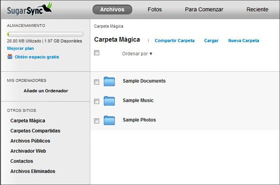Click the storage usage progress bar

(45, 34)
